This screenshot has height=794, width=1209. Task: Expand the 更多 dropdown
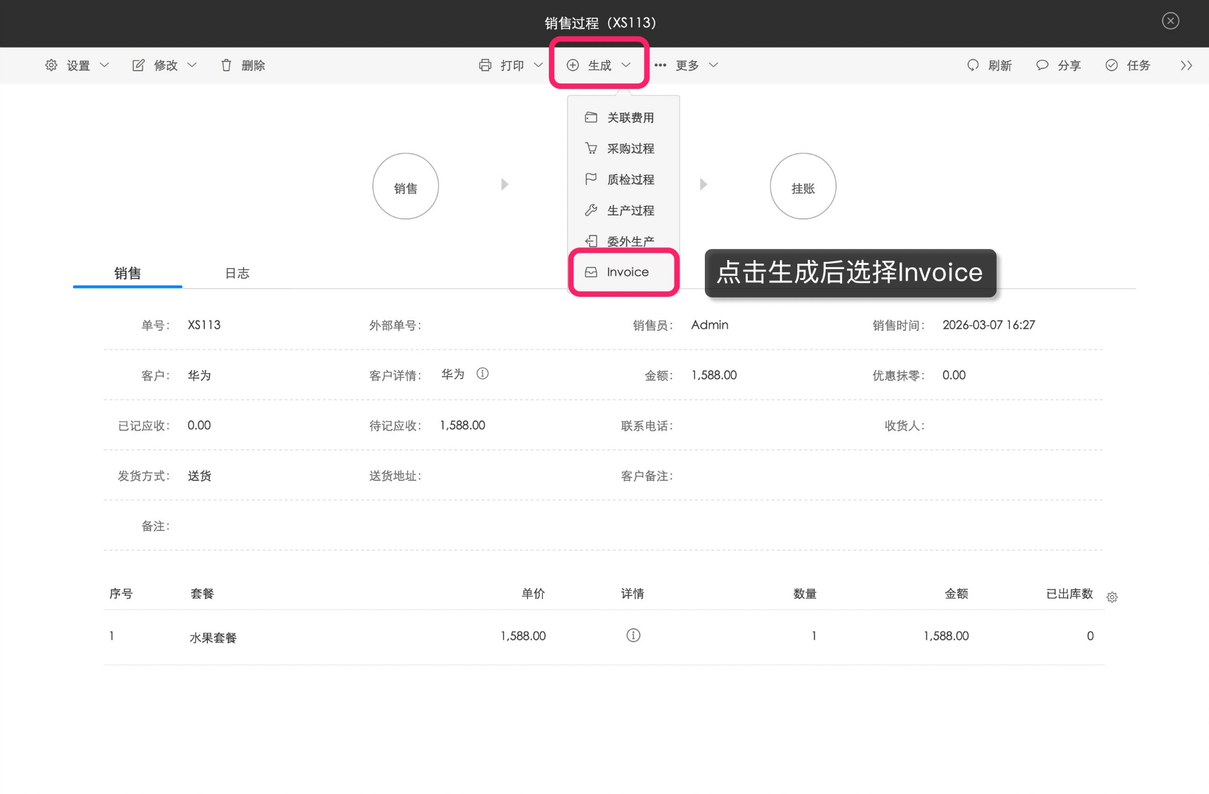pos(690,65)
